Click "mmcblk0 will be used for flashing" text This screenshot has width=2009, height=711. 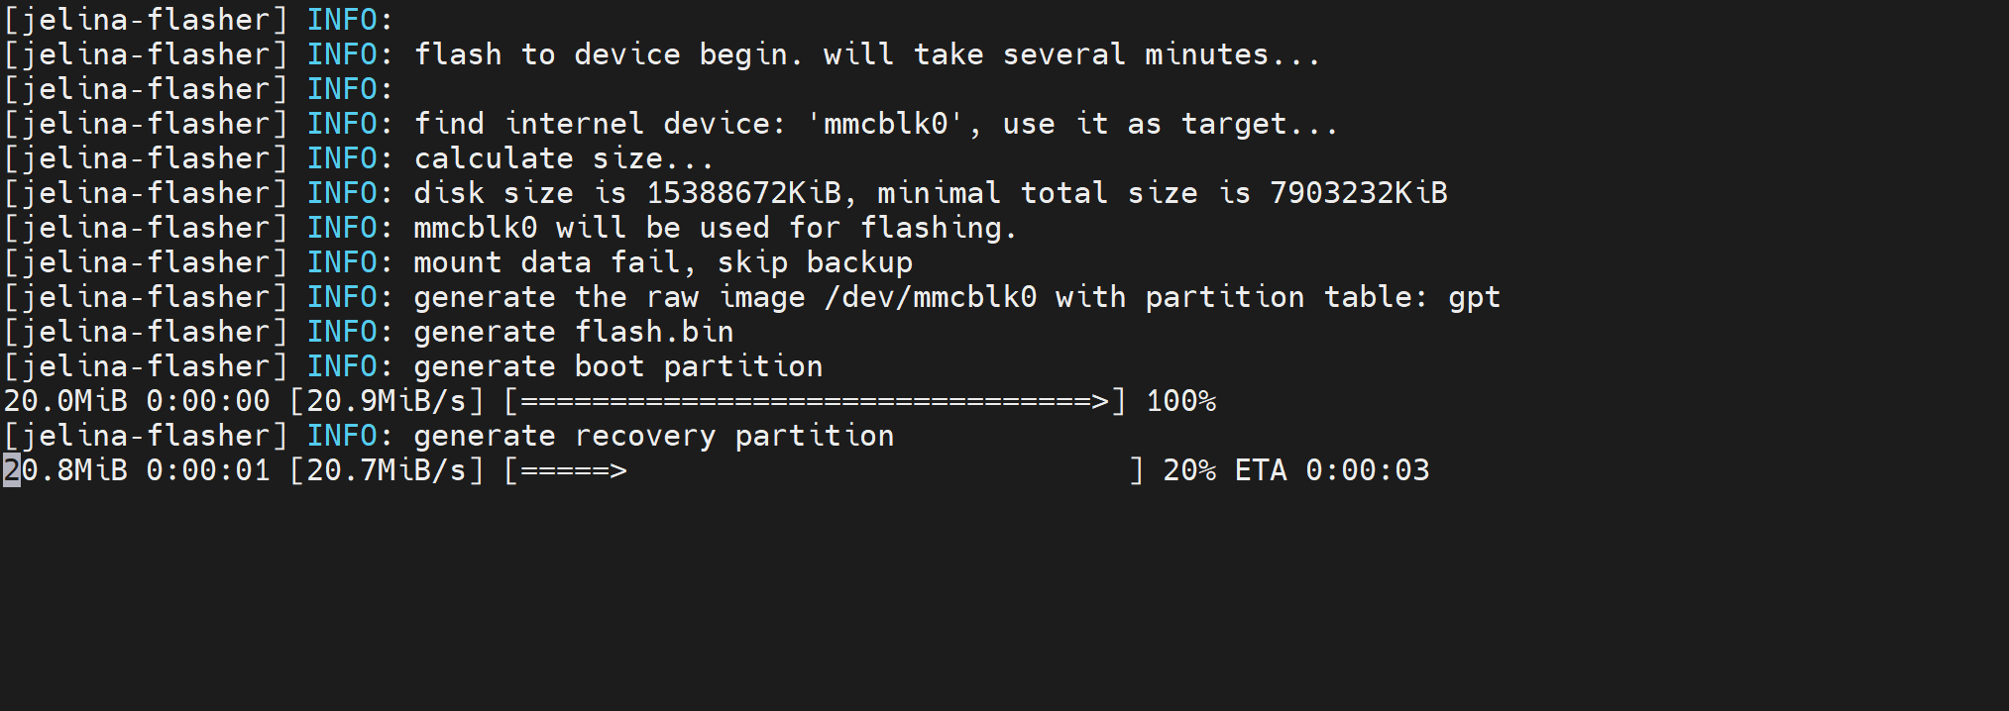tap(715, 228)
